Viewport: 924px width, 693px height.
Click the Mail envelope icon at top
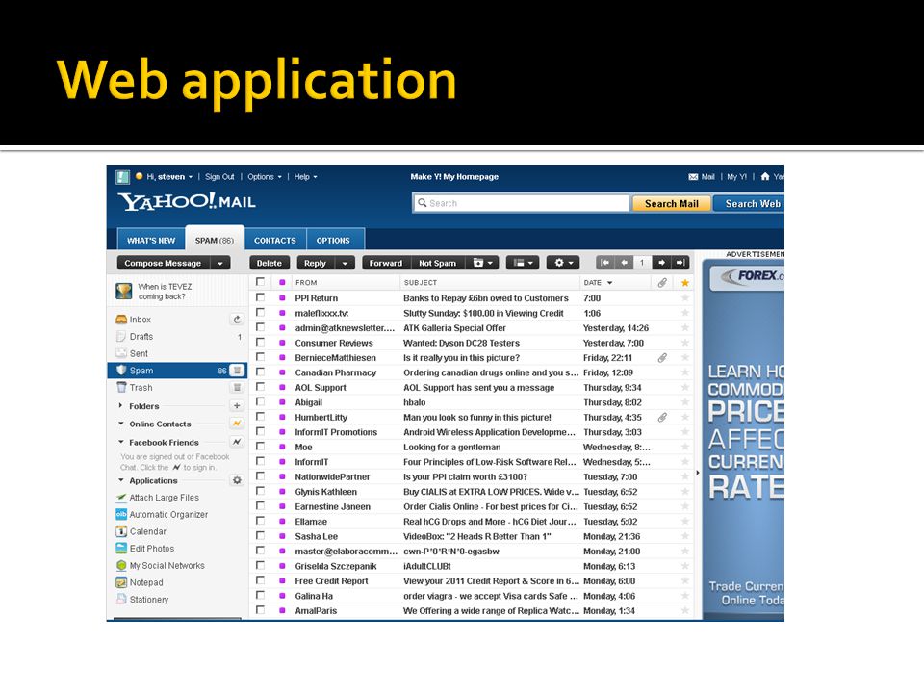click(693, 177)
